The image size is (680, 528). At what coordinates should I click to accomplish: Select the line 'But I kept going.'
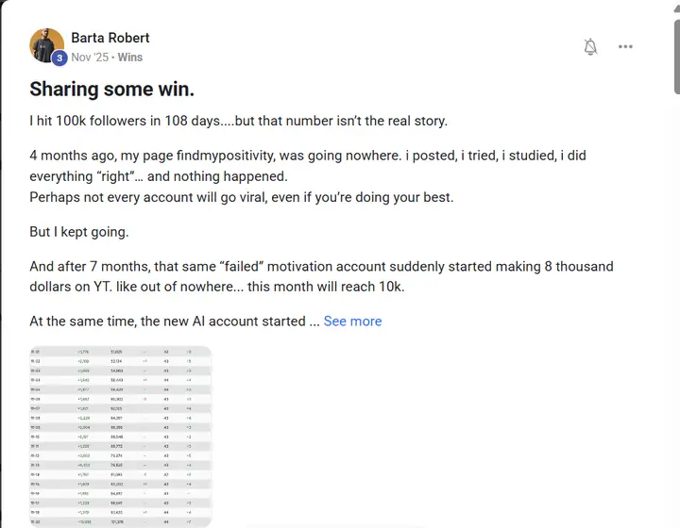79,232
